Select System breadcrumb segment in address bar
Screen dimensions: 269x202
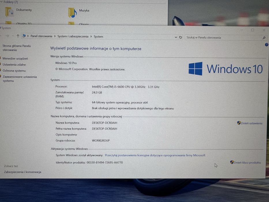[98, 36]
